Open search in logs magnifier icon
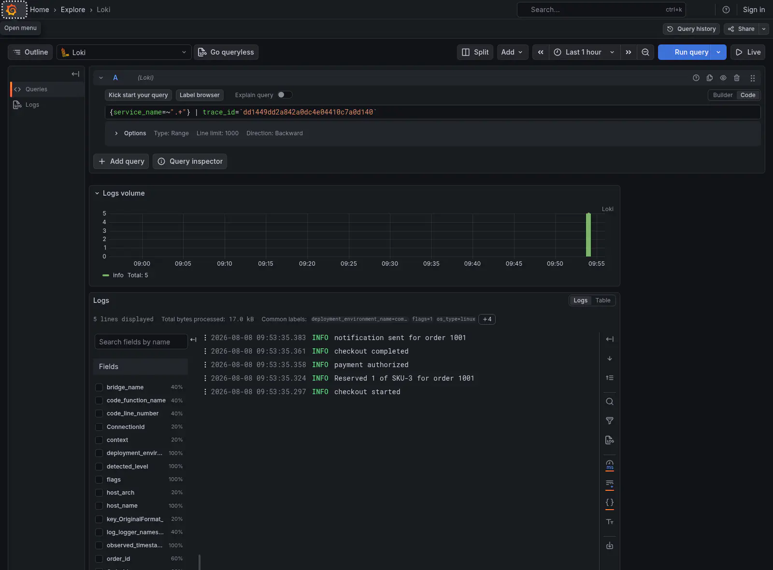Viewport: 773px width, 570px height. point(610,401)
